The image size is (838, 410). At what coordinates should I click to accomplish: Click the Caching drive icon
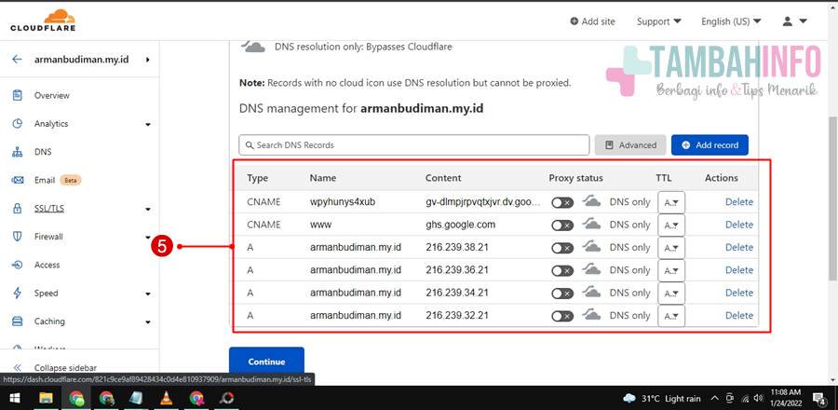(17, 321)
